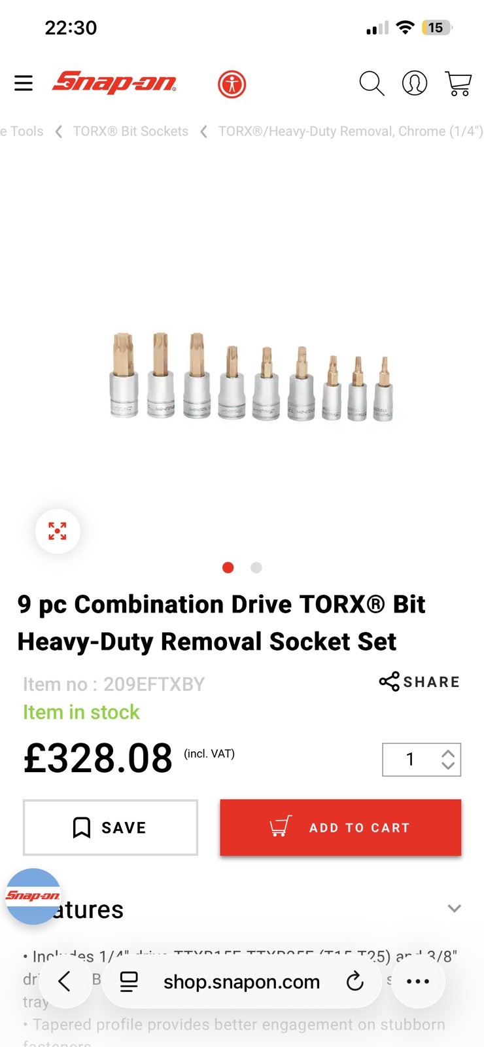Image resolution: width=484 pixels, height=1047 pixels.
Task: Decrease quantity with the down arrow
Action: 448,766
